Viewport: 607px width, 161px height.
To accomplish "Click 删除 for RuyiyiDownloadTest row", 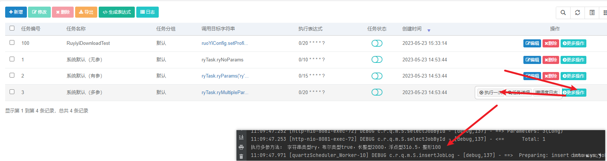I will coord(551,43).
